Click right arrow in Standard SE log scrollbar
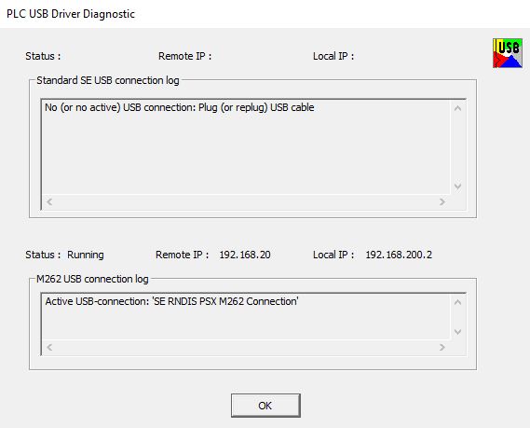Screen dimensions: 530x428 click(442, 202)
